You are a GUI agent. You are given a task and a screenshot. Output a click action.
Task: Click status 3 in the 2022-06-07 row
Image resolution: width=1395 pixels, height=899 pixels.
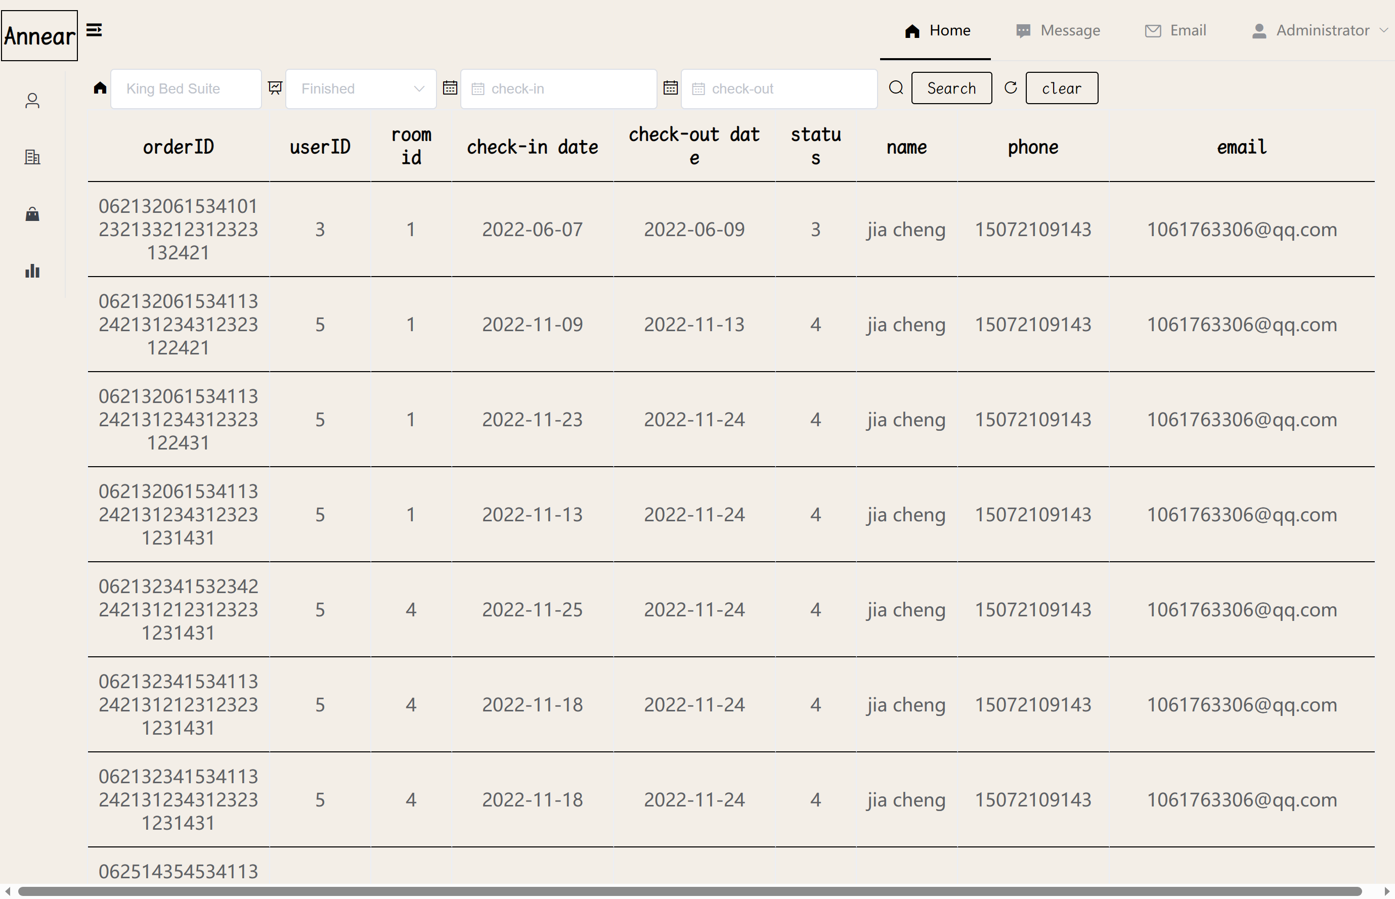816,230
